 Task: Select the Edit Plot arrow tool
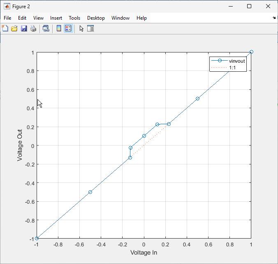coord(81,28)
